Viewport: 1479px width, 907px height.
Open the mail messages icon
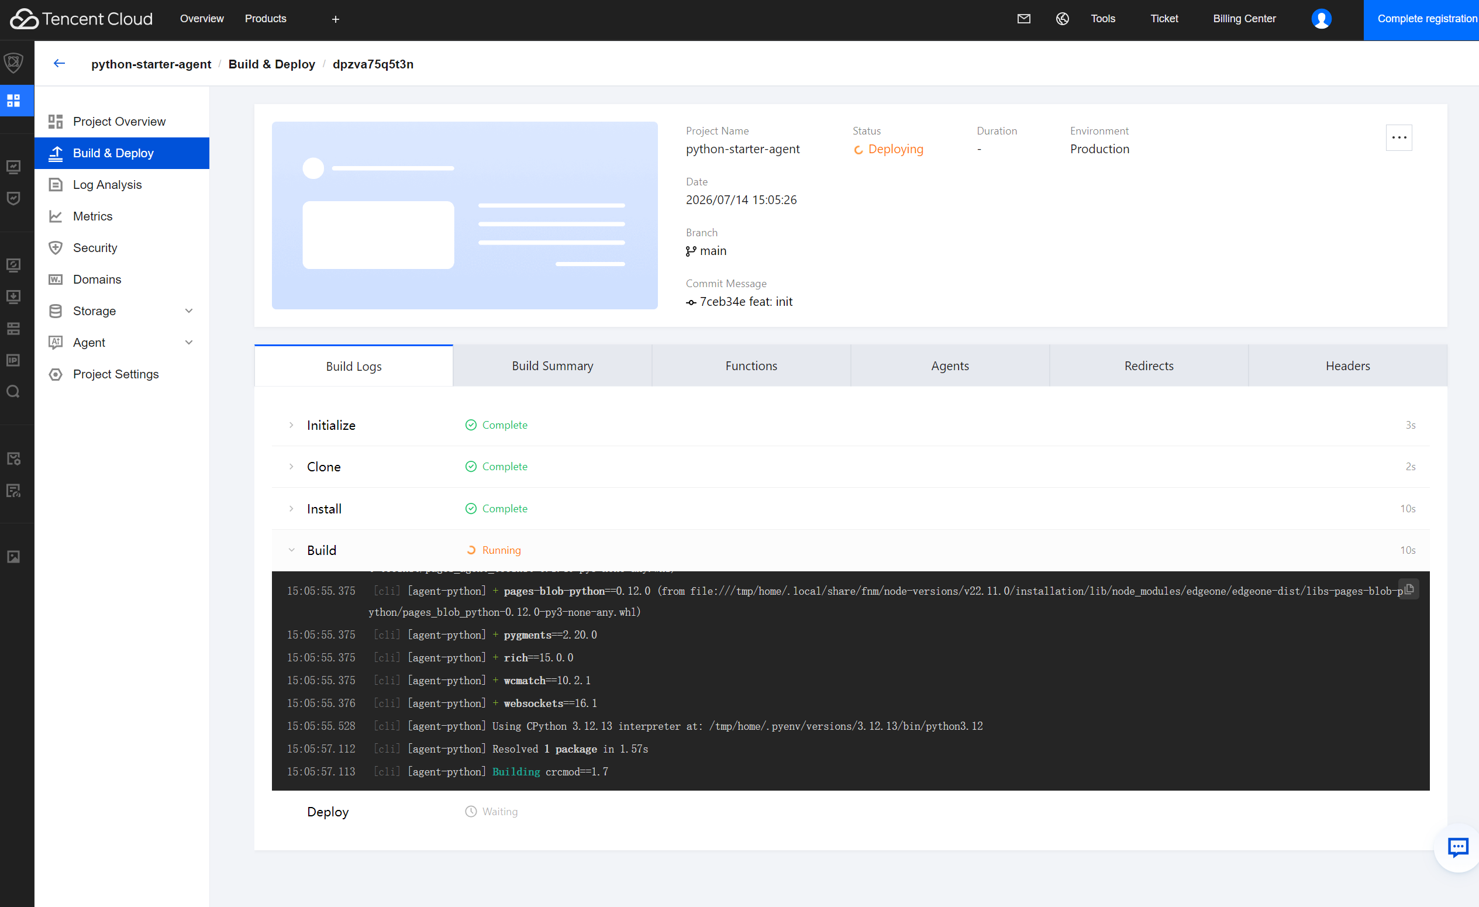point(1023,19)
